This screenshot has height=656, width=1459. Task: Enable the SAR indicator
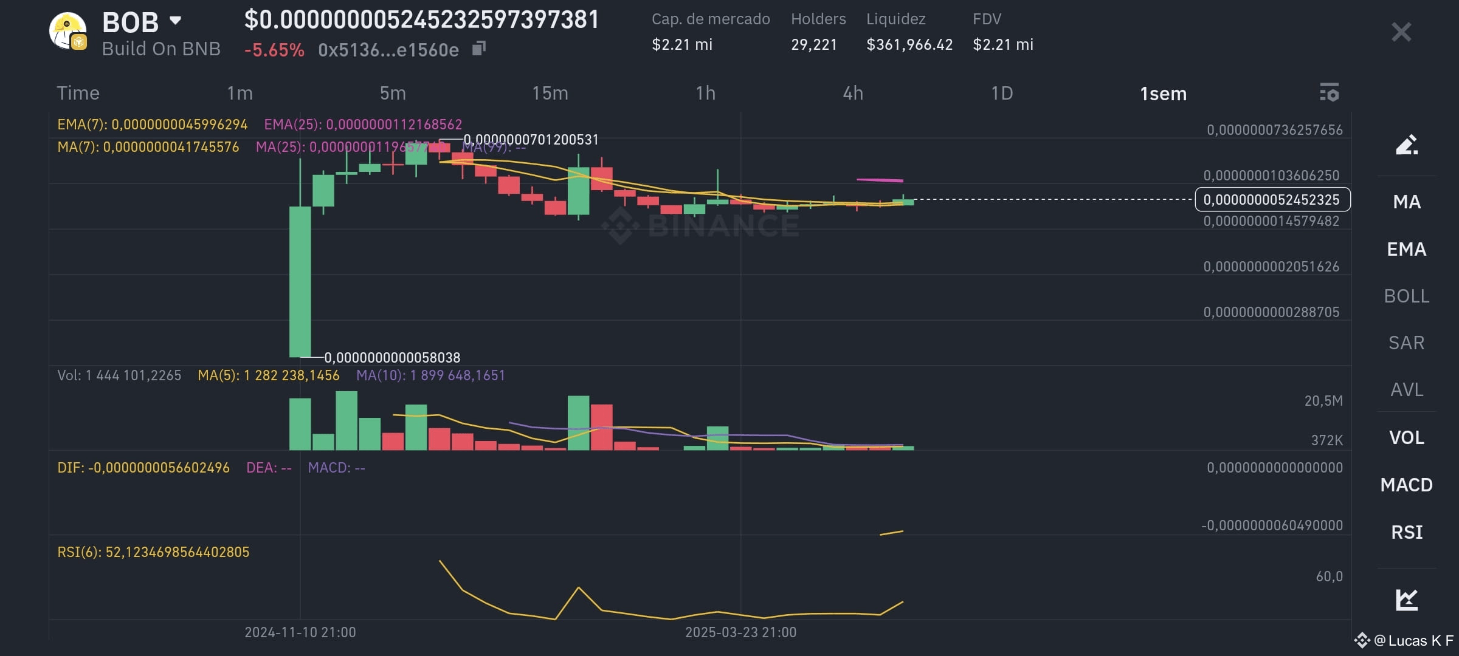(1407, 343)
